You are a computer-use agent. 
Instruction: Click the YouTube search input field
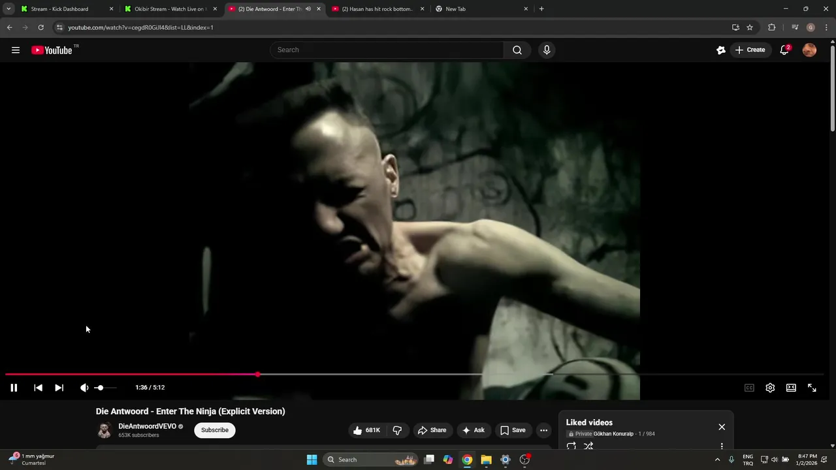tap(387, 50)
